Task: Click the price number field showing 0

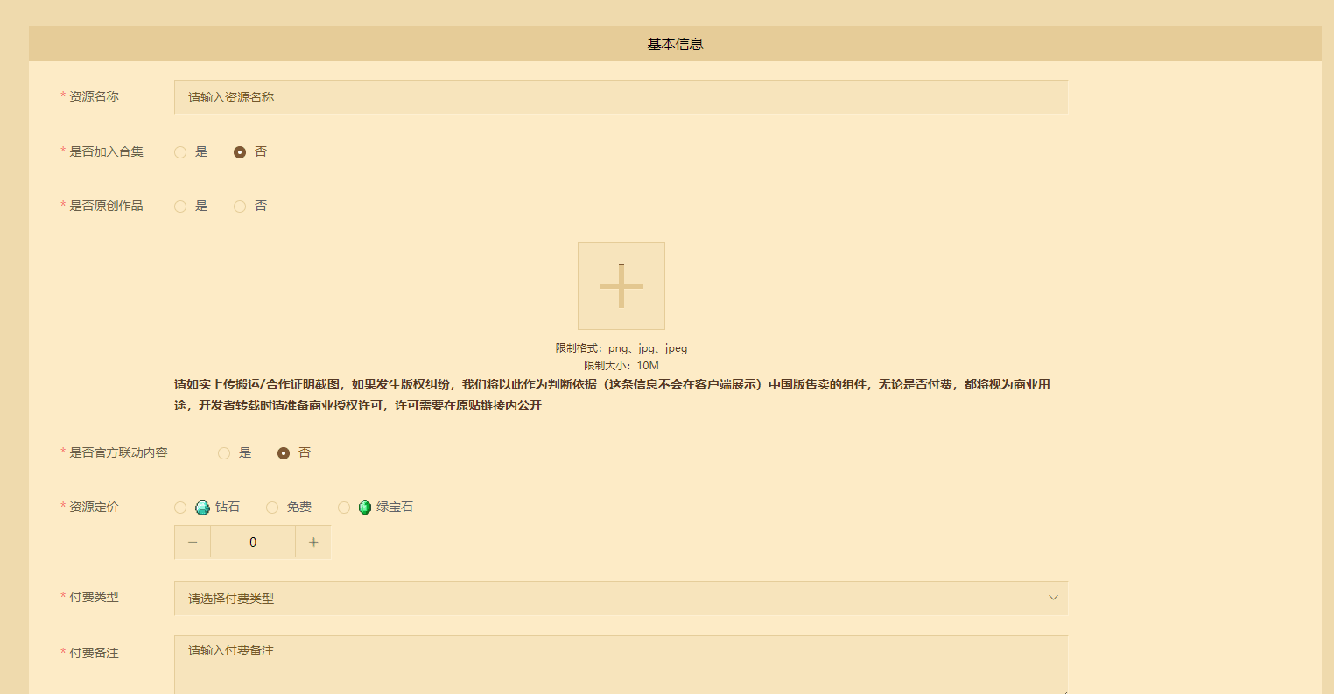Action: click(x=253, y=543)
